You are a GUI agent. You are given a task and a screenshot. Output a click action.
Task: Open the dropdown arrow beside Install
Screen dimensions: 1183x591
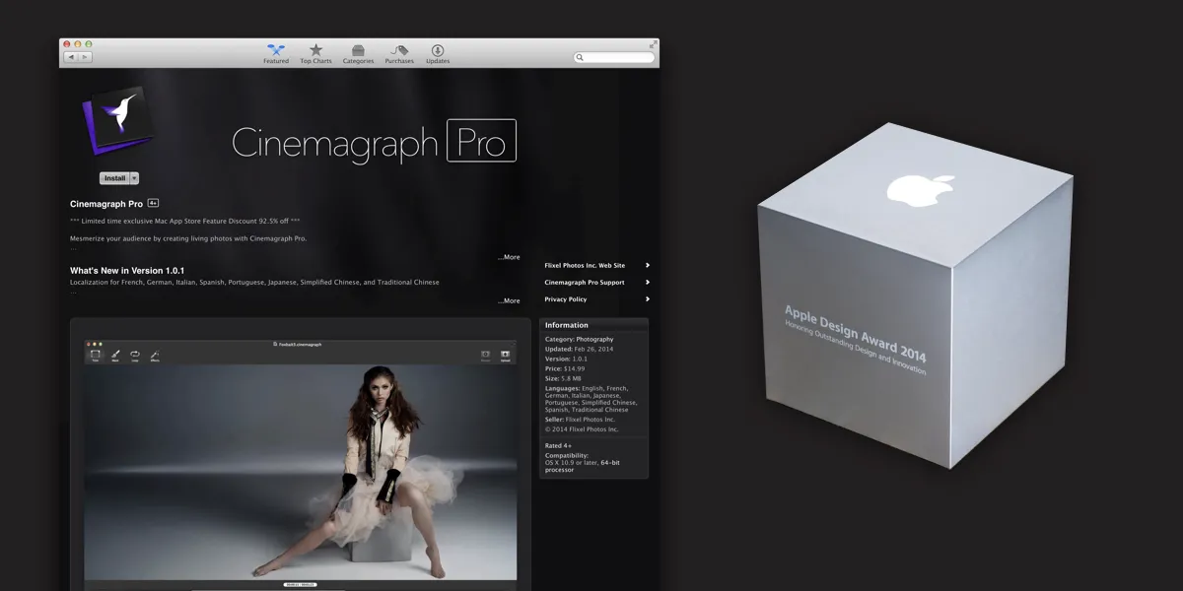134,178
